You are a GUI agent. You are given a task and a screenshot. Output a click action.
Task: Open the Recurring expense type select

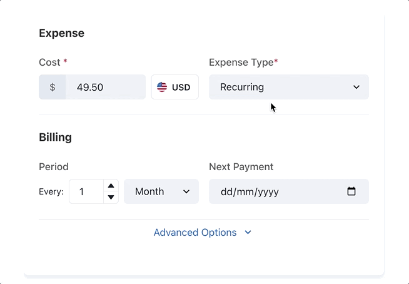point(281,87)
